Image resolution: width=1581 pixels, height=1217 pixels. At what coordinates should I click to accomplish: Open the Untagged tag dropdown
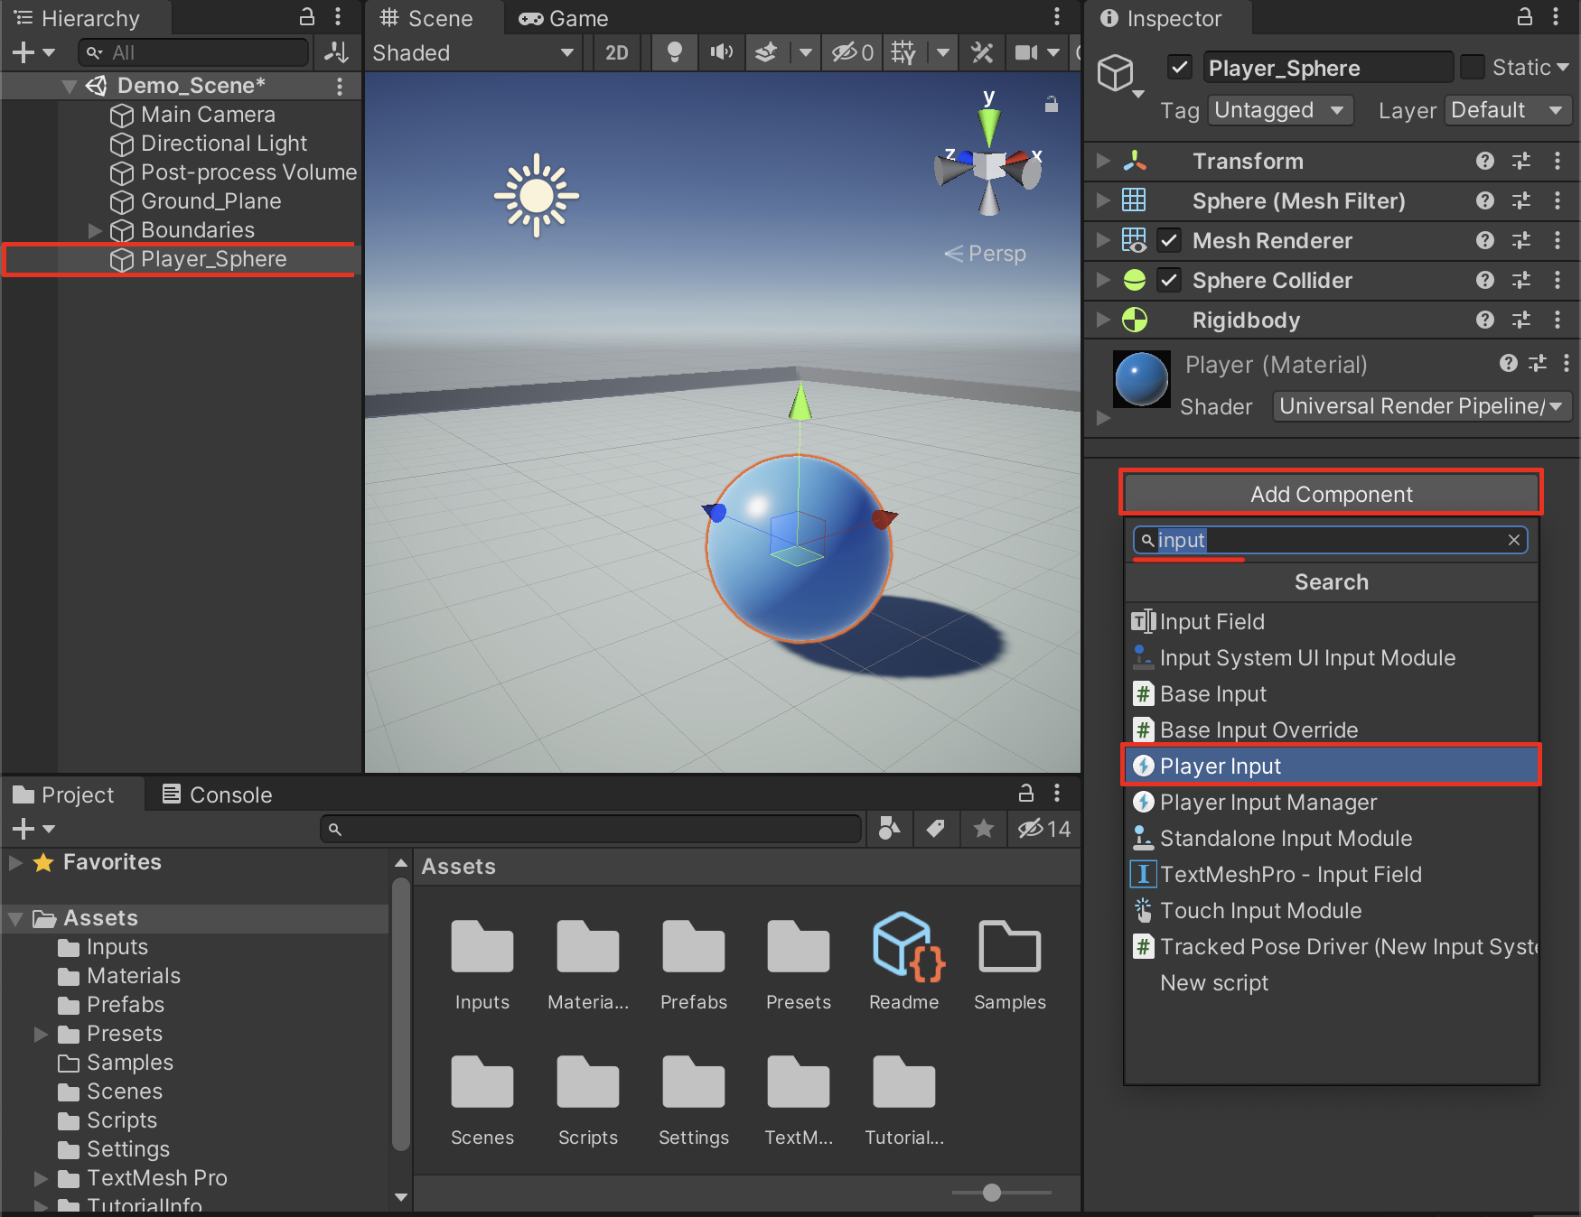(1279, 110)
